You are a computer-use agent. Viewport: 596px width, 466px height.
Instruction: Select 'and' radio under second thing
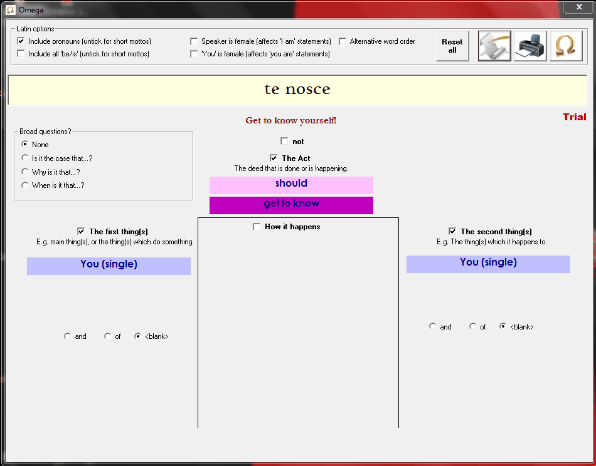pos(432,326)
